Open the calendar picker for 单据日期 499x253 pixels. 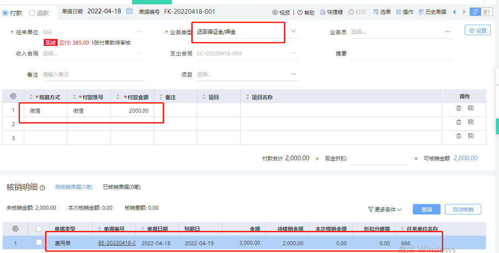129,12
